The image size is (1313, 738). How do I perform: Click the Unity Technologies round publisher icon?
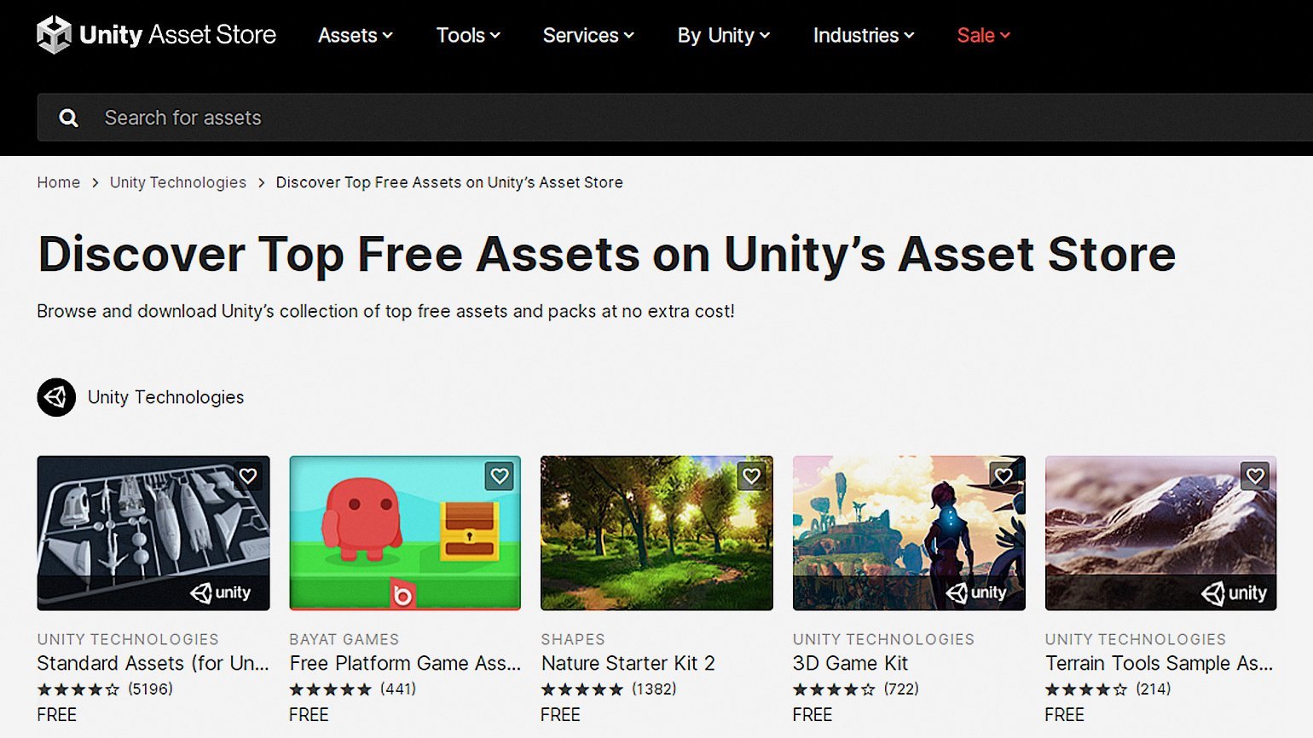click(56, 397)
